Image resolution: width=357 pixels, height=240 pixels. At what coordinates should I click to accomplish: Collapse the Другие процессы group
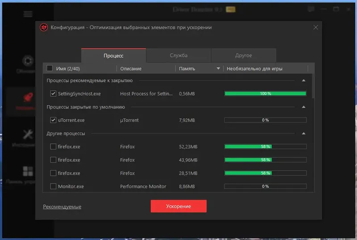(x=303, y=133)
